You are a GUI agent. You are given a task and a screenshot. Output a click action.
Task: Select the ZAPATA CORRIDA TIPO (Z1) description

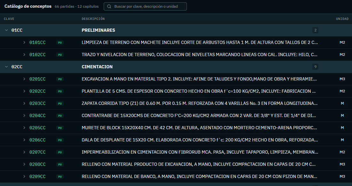tap(200, 103)
